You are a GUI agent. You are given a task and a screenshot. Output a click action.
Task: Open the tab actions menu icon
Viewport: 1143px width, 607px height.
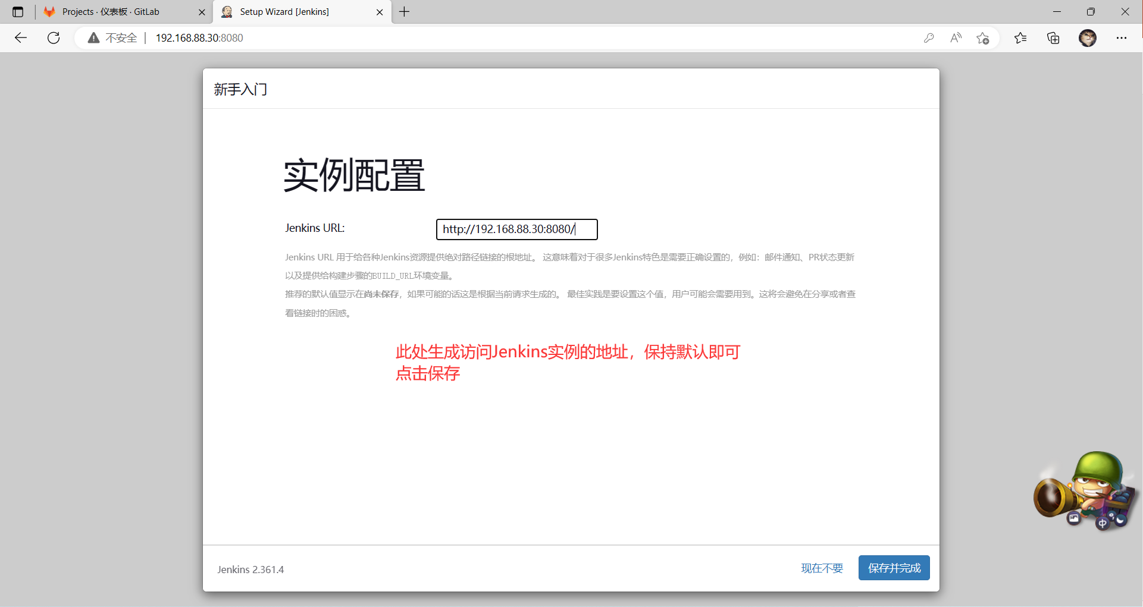tap(18, 12)
